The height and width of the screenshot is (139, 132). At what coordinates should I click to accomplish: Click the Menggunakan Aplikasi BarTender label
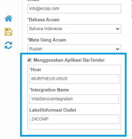(69, 60)
